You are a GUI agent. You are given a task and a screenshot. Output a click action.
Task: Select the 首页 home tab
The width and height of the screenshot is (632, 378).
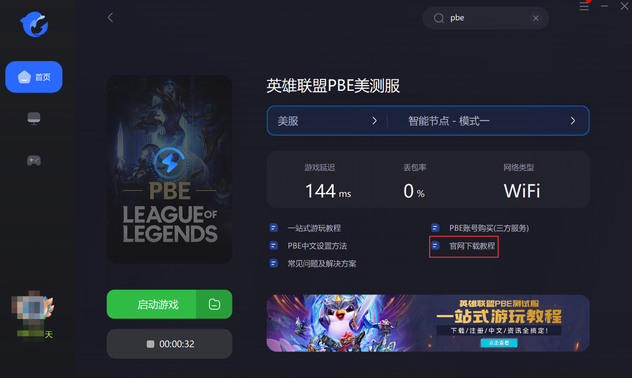[x=34, y=77]
